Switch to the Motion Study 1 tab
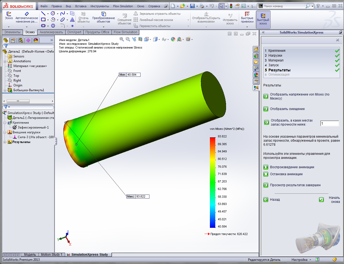Image resolution: width=344 pixels, height=264 pixels. point(52,255)
